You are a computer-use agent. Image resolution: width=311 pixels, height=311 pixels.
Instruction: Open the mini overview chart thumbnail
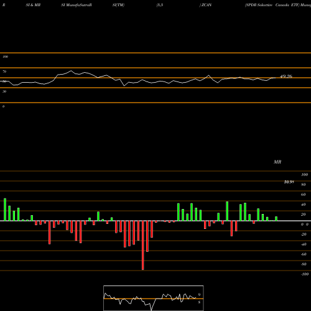pos(154,298)
